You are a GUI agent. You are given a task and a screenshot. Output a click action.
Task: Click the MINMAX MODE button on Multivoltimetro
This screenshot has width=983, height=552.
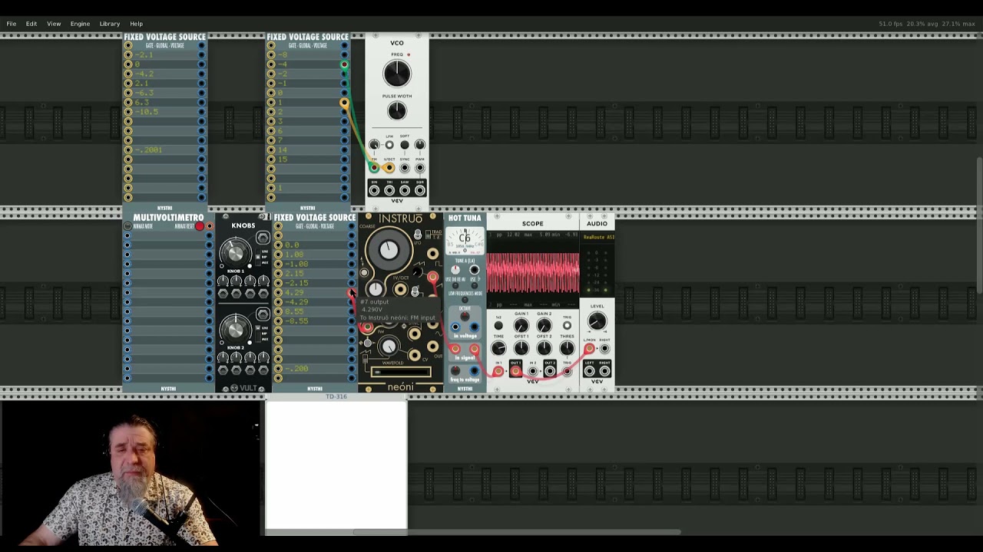[x=127, y=226]
